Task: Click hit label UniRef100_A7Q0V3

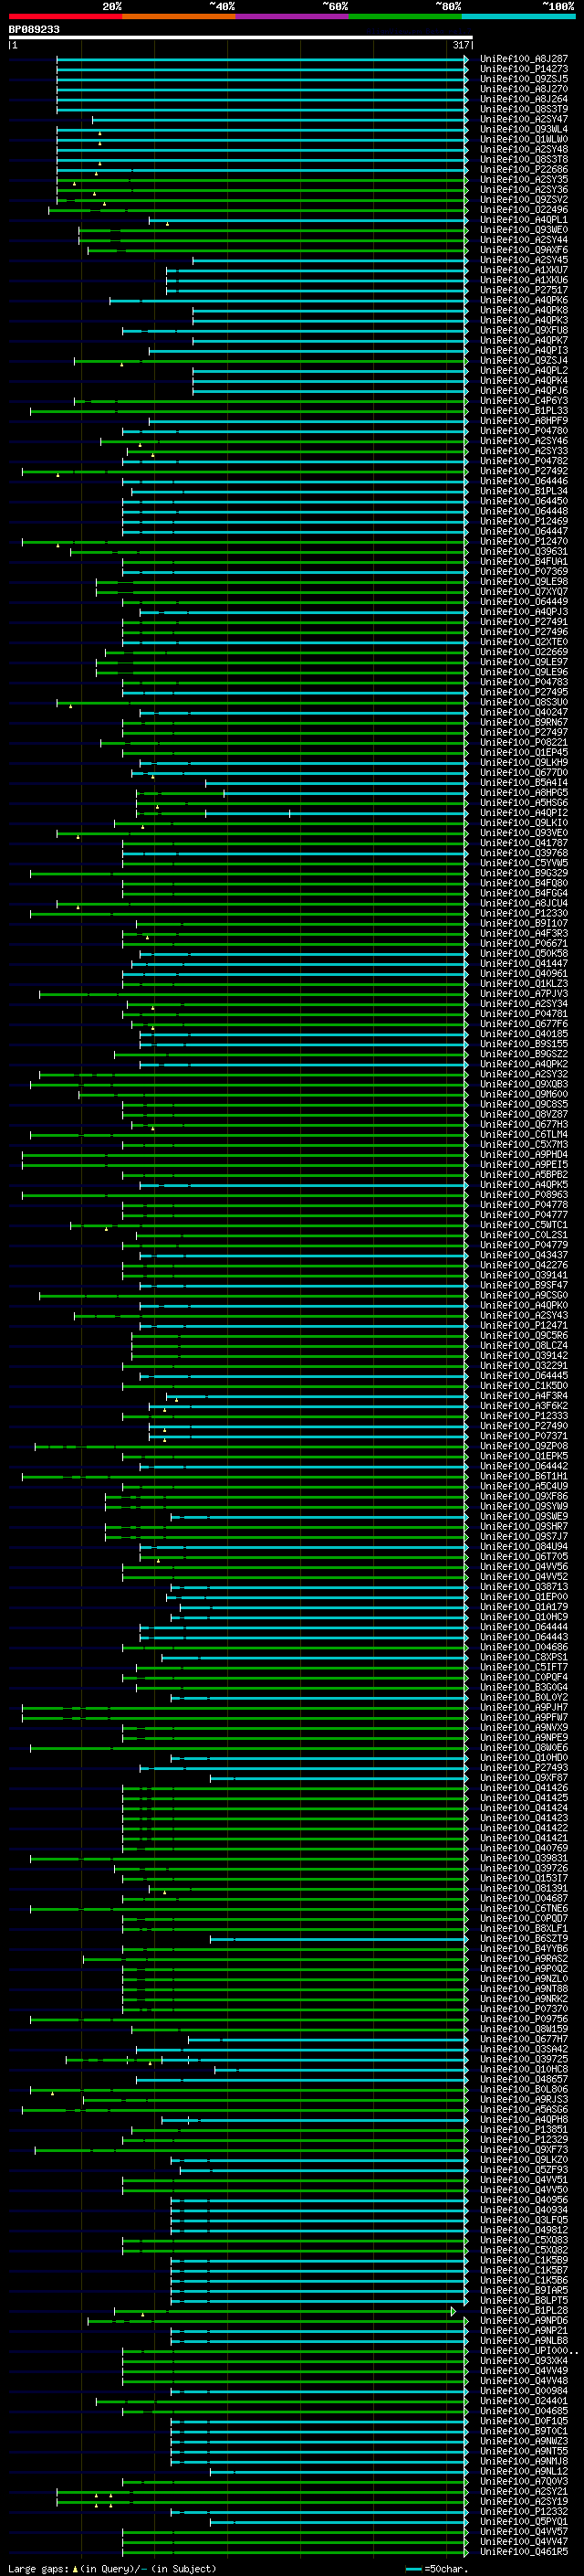Action: click(523, 2482)
